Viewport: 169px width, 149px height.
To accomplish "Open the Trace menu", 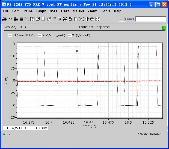I will pyautogui.click(x=65, y=11).
